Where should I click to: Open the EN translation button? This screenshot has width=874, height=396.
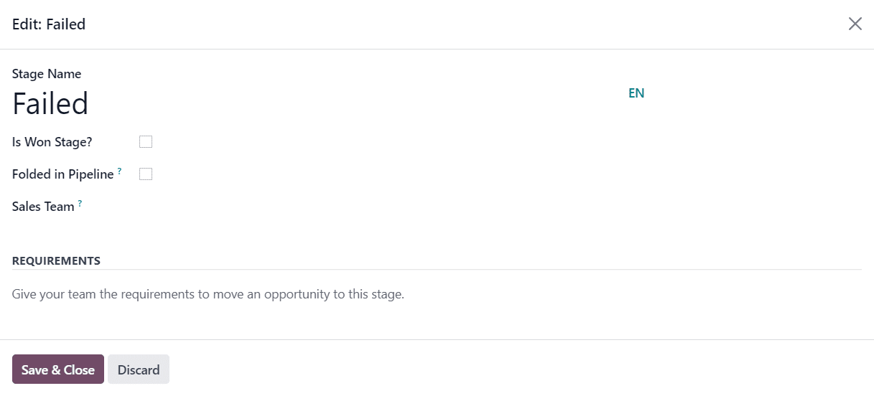(636, 93)
